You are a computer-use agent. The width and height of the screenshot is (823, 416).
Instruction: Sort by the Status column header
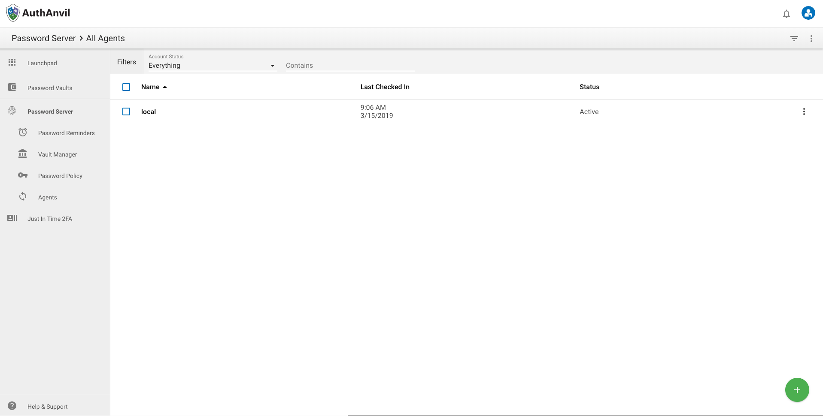coord(589,87)
